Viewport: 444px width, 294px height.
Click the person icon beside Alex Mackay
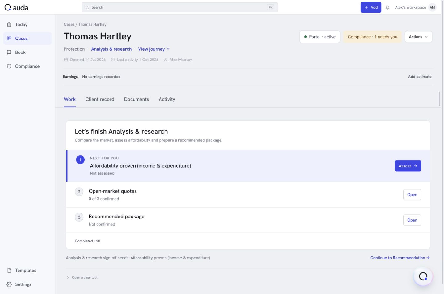click(165, 60)
